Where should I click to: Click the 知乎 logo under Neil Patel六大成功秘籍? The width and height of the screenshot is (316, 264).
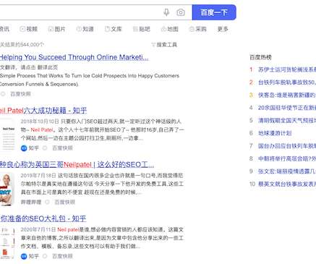click(24, 148)
